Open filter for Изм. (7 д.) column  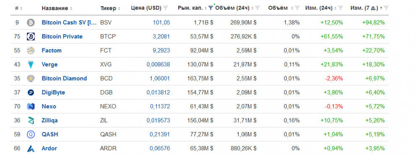(386, 8)
